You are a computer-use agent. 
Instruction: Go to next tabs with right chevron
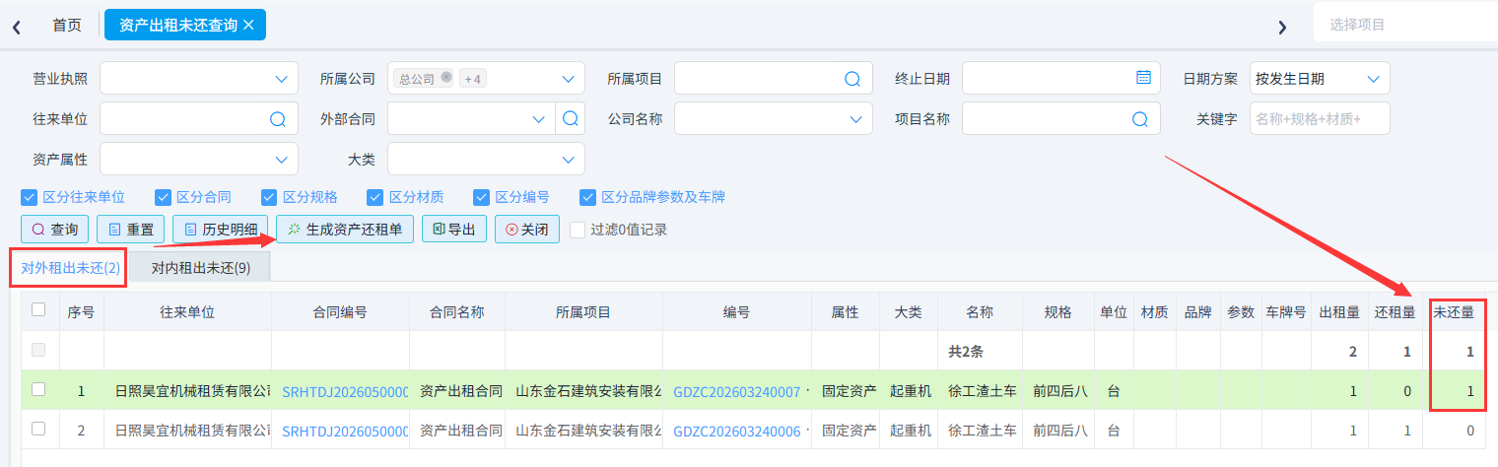point(1282,27)
